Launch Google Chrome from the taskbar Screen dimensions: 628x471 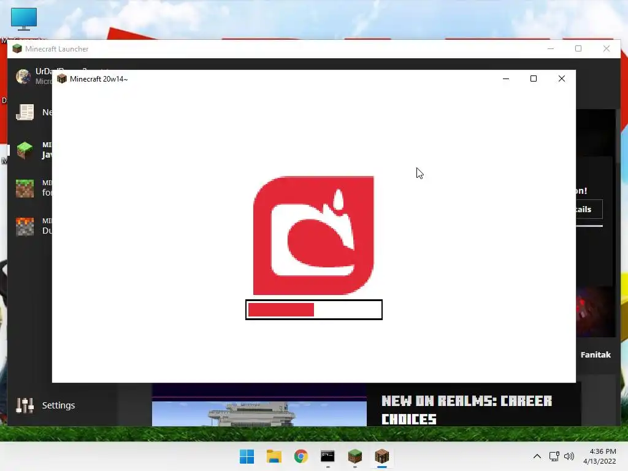(301, 456)
